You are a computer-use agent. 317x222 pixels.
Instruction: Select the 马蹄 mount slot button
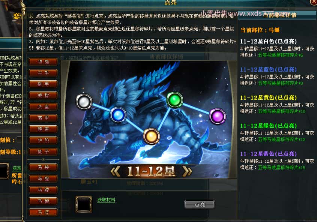click(x=43, y=190)
